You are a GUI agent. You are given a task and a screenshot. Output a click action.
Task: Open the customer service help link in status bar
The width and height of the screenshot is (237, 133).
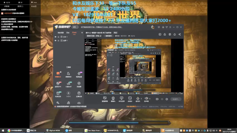pyautogui.click(x=71, y=106)
